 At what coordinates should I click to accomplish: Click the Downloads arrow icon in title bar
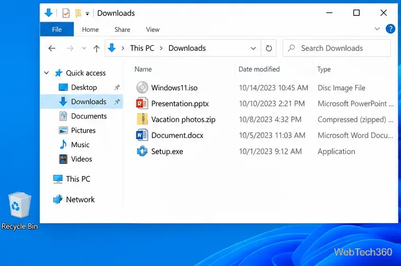(x=48, y=13)
